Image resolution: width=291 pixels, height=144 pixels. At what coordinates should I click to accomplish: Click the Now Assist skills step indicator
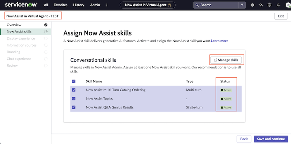coord(46,32)
